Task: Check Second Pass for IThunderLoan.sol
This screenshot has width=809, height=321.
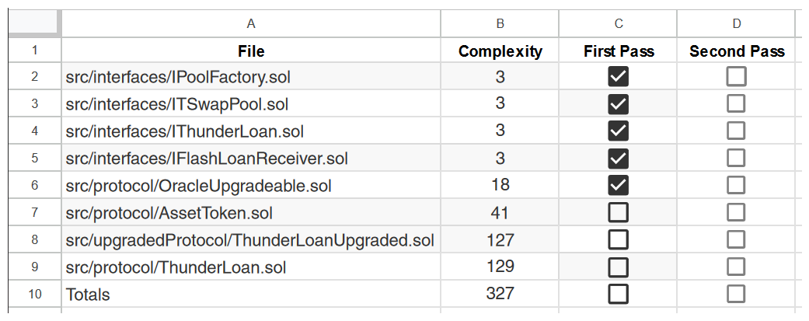Action: [x=736, y=131]
